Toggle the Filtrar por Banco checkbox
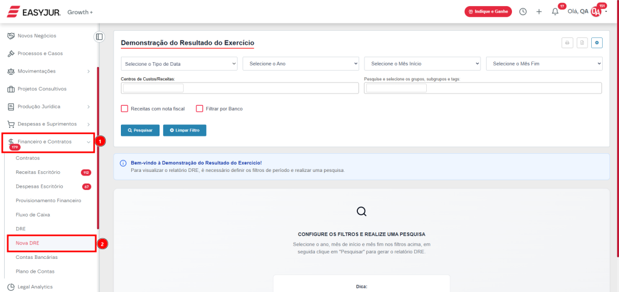 pyautogui.click(x=199, y=109)
